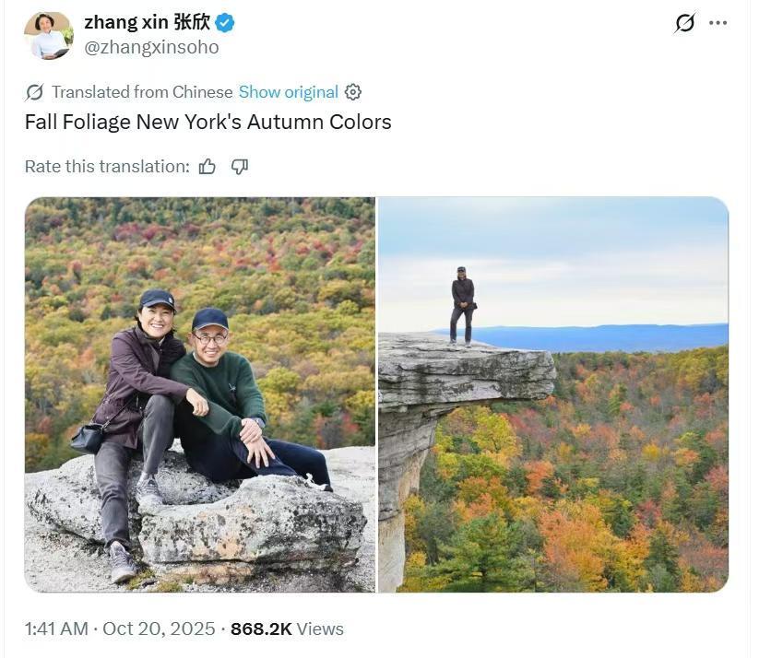Open the Grok icon in tweet header

coord(684,23)
